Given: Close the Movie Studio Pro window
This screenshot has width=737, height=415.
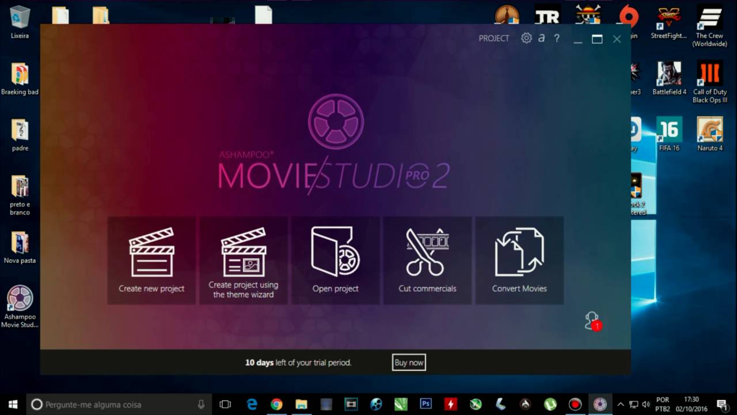Looking at the screenshot, I should 617,39.
